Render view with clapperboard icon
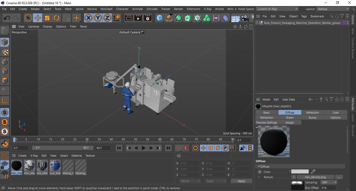Screen dimensions: 356x191 coord(129,18)
